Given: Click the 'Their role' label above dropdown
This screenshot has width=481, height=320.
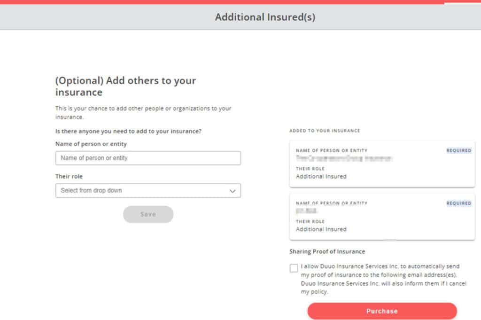Looking at the screenshot, I should click(x=69, y=176).
